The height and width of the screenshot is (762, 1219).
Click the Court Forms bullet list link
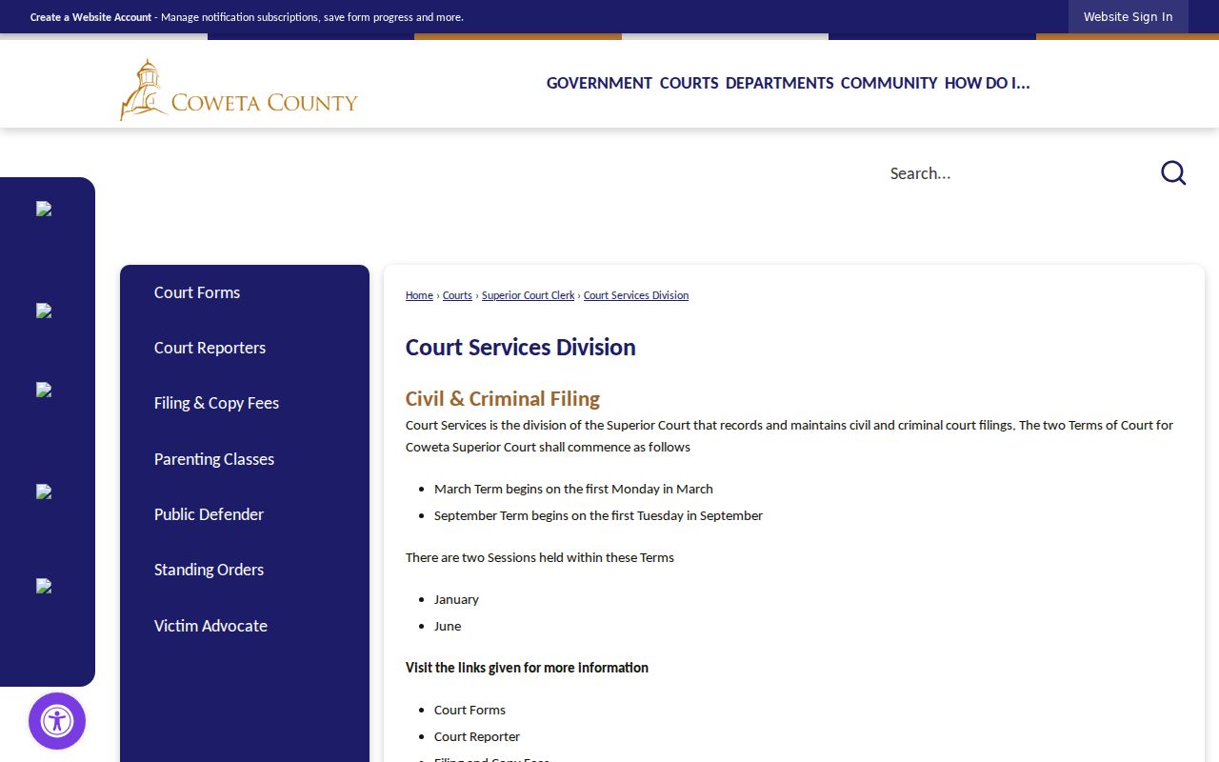[470, 710]
